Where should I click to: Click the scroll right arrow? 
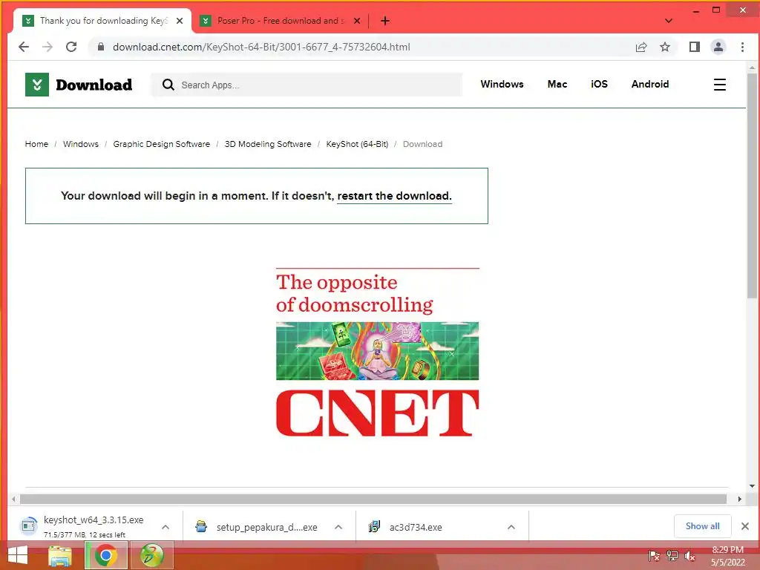740,499
